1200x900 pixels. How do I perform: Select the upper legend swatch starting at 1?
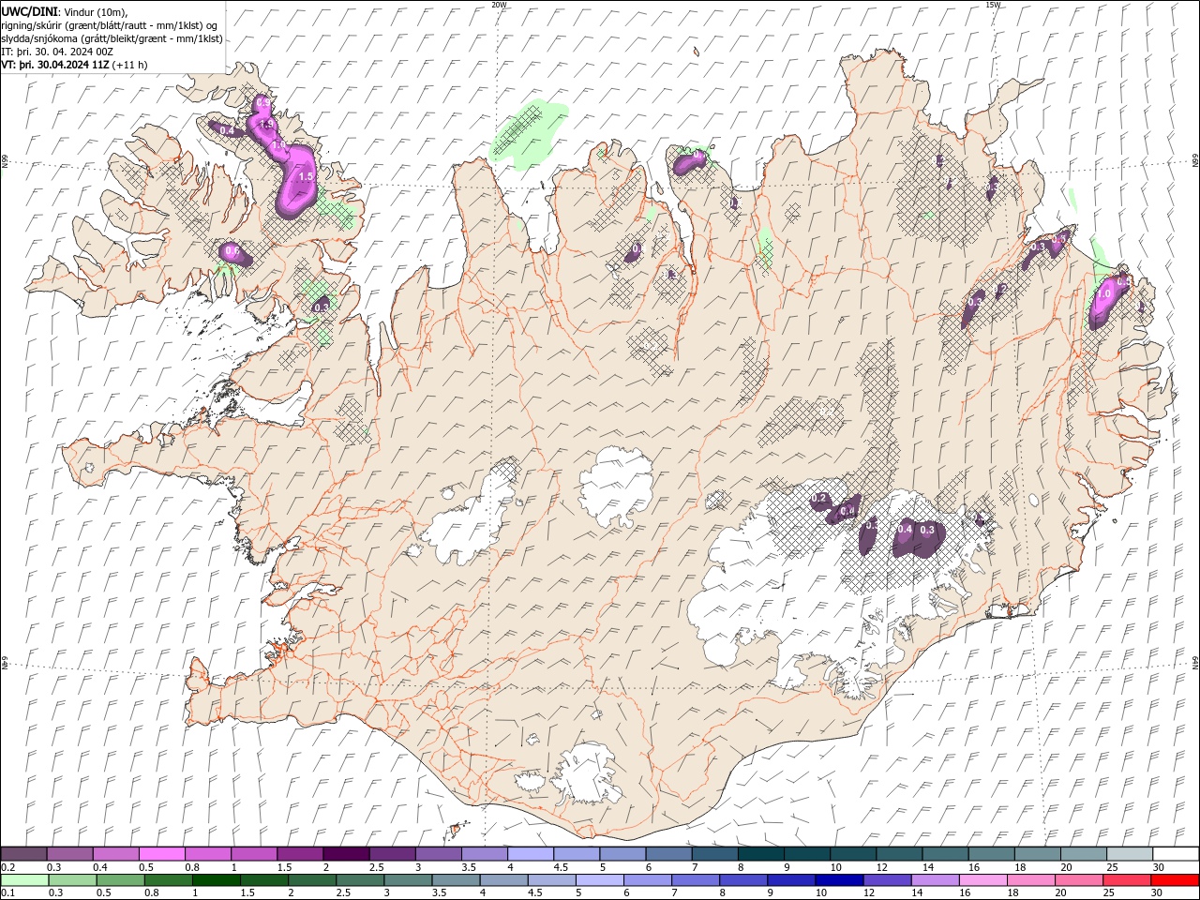point(253,854)
